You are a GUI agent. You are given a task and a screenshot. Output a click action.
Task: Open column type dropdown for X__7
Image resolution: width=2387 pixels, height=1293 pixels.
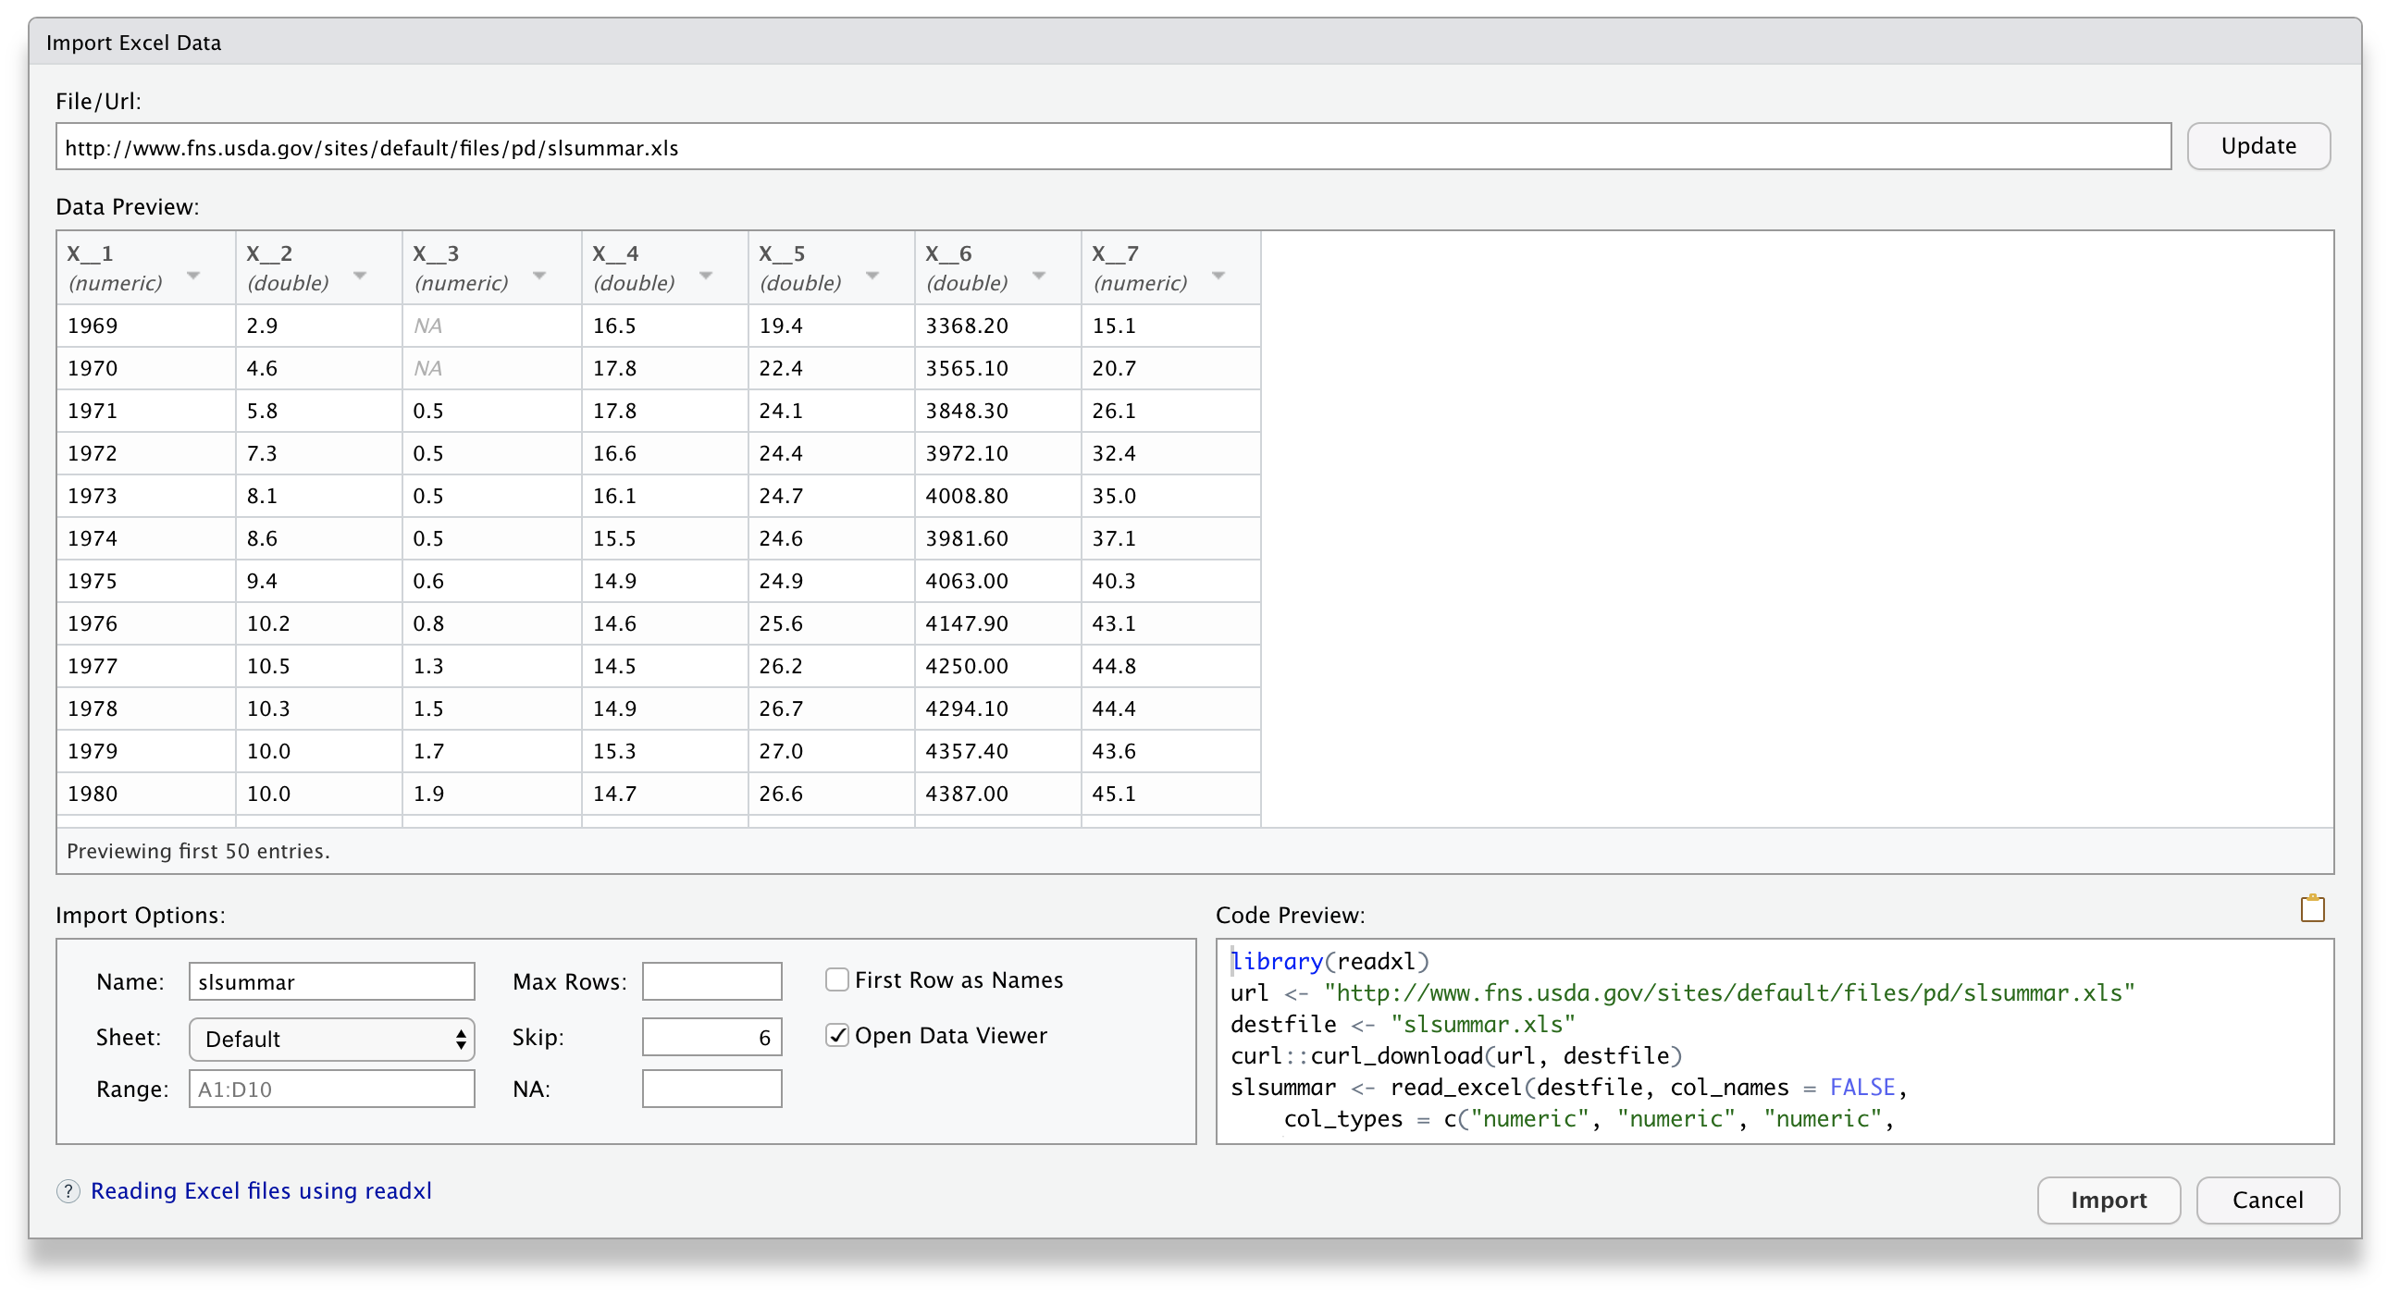[x=1218, y=275]
